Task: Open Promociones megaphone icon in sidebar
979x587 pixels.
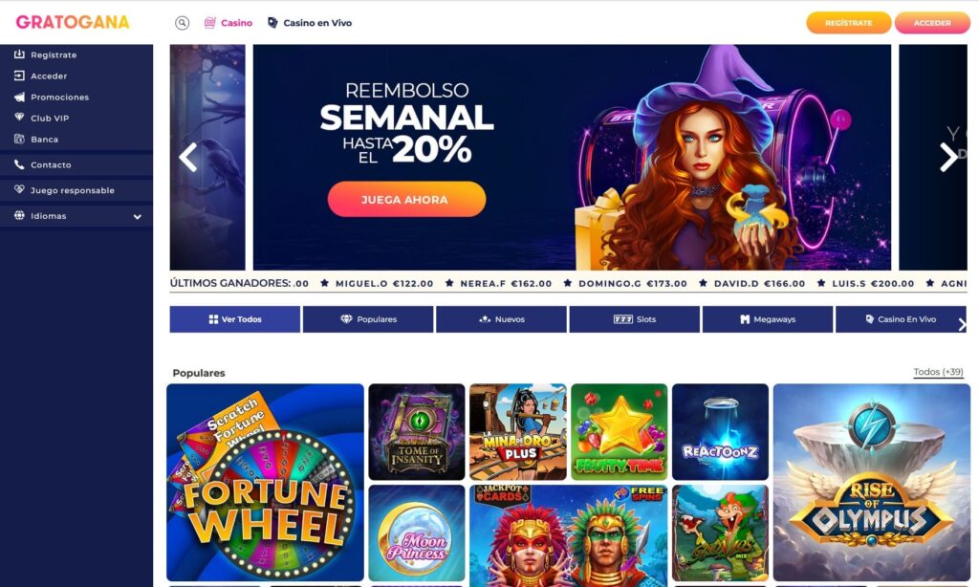Action: click(19, 97)
